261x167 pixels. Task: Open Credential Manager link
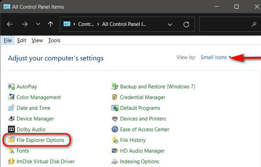143,97
